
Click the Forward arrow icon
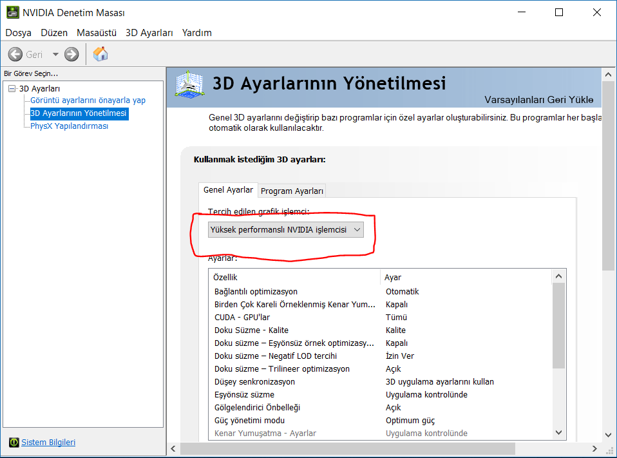[71, 54]
